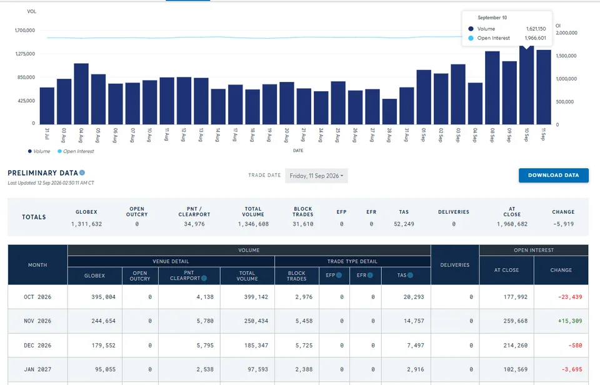Click the info icon next to EFR column header
This screenshot has height=385, width=600.
coord(370,275)
